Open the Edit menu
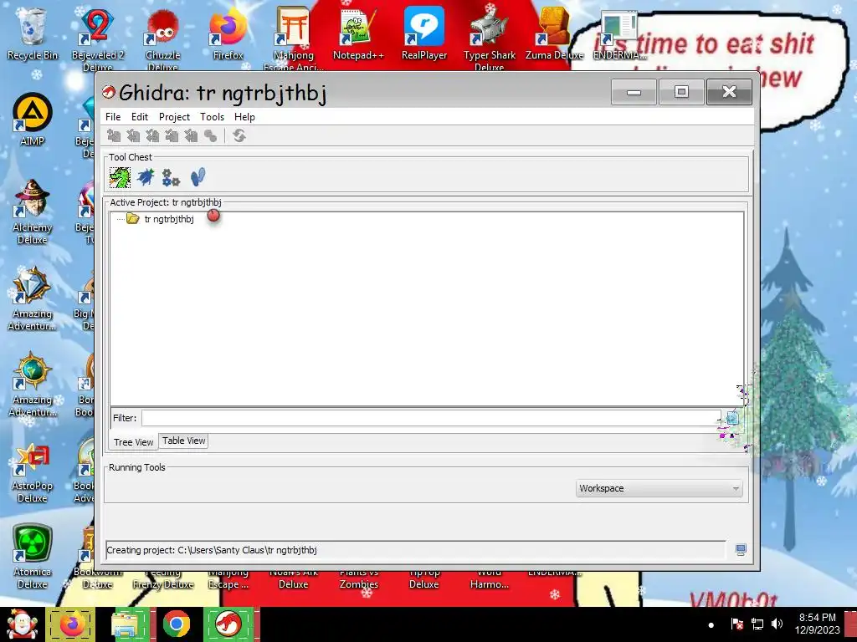The width and height of the screenshot is (857, 642). [140, 117]
